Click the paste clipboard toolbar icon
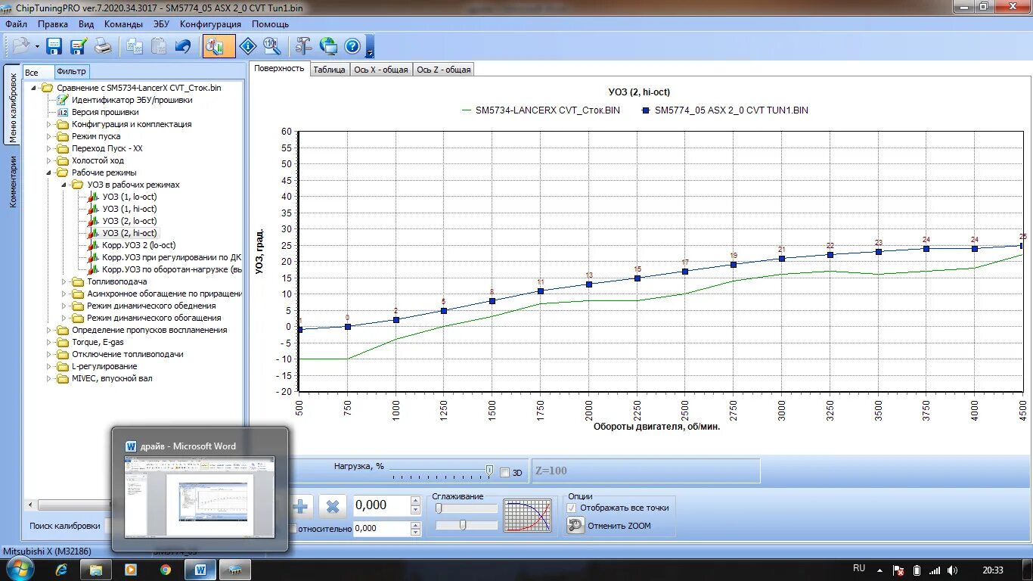 pyautogui.click(x=159, y=46)
